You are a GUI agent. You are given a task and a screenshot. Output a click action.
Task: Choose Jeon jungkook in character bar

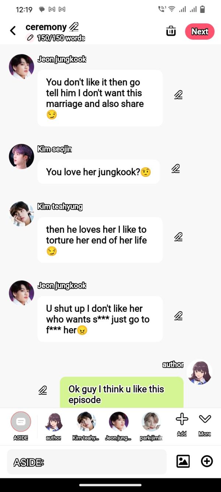coord(119,426)
